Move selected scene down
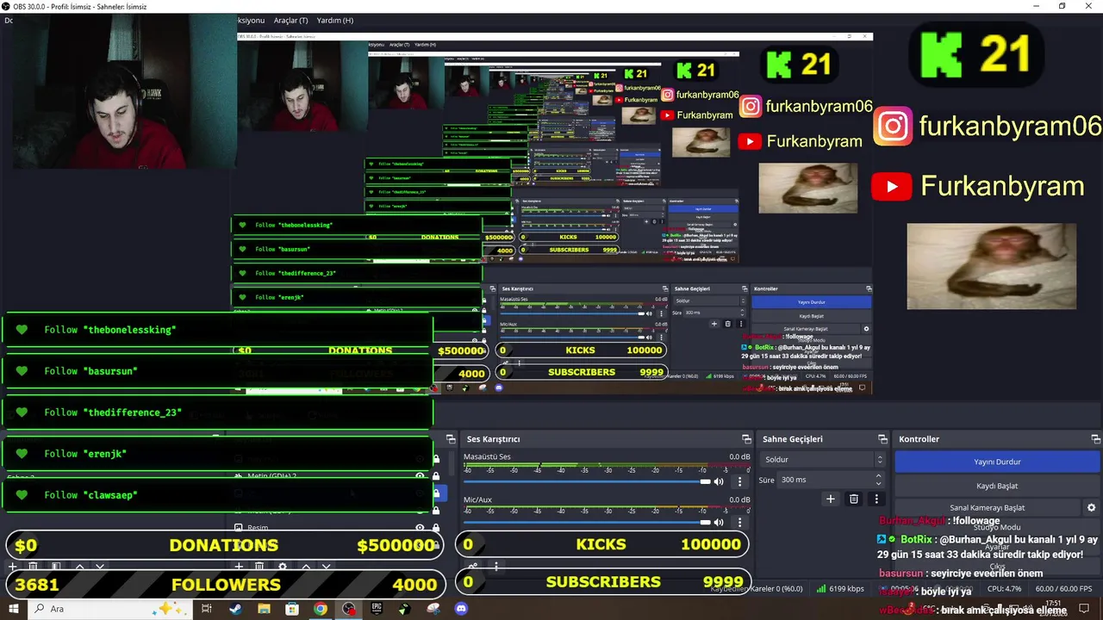 pyautogui.click(x=100, y=567)
